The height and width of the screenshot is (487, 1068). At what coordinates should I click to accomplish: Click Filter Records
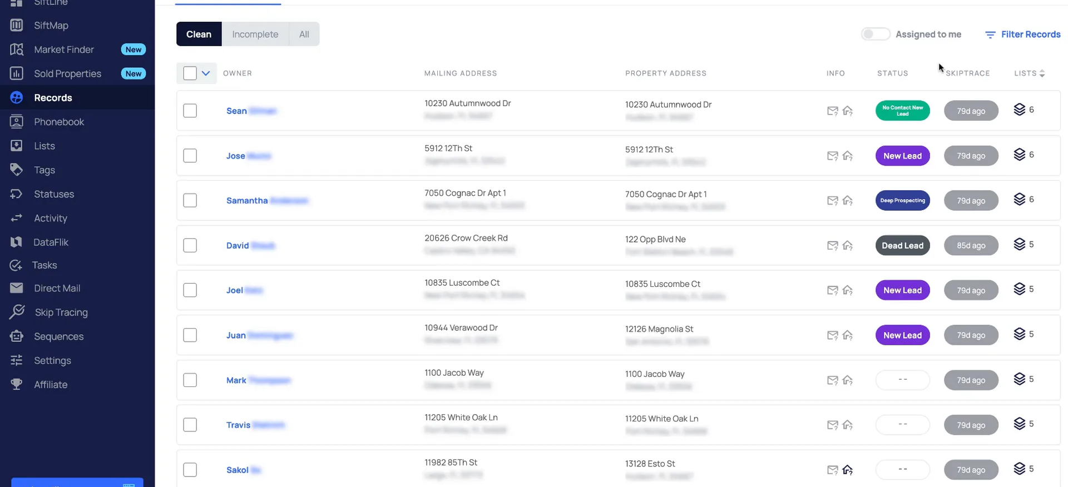[1022, 34]
